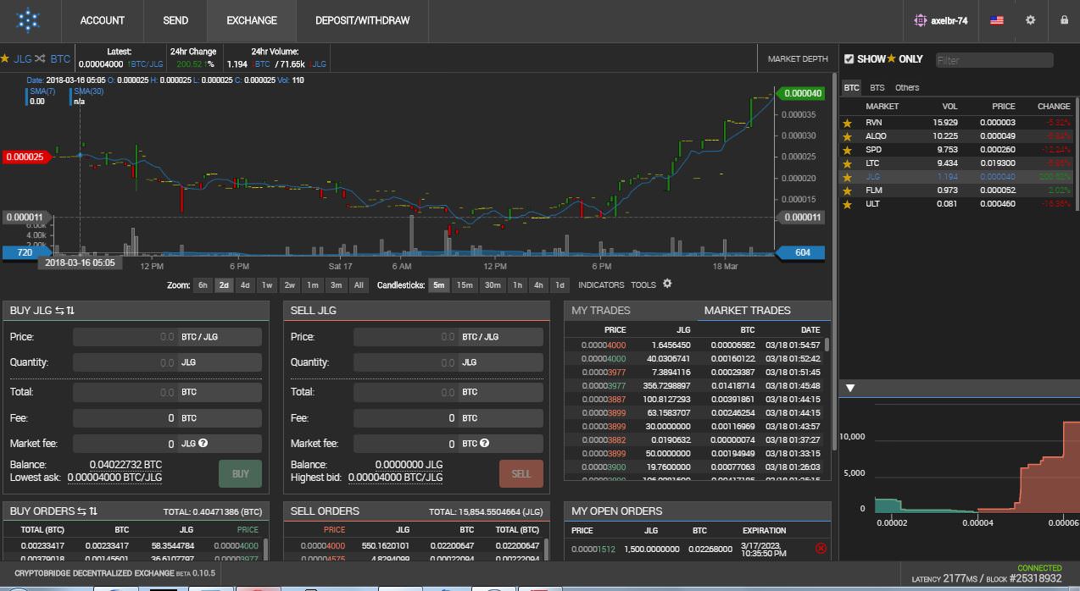Use balance 0.04022732 BTC in buy form
Viewport: 1080px width, 591px height.
click(x=125, y=465)
